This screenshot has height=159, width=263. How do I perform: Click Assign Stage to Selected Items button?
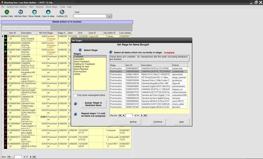[x=93, y=104]
